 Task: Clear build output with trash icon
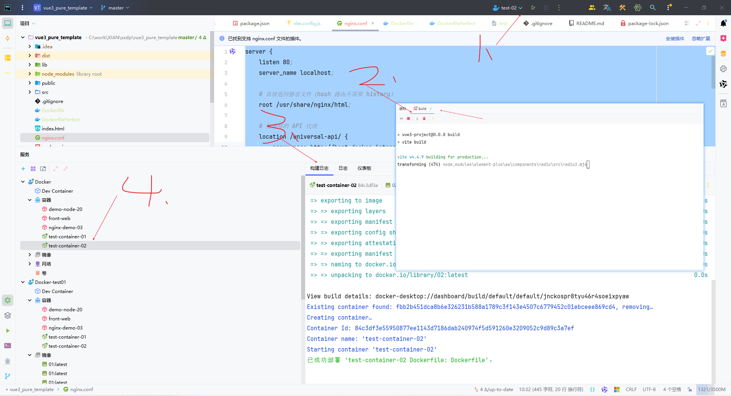(x=424, y=119)
